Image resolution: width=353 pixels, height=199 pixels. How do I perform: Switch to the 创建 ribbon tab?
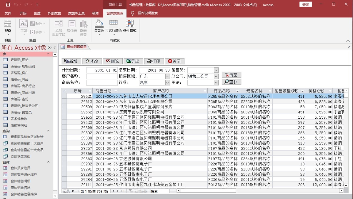point(37,13)
